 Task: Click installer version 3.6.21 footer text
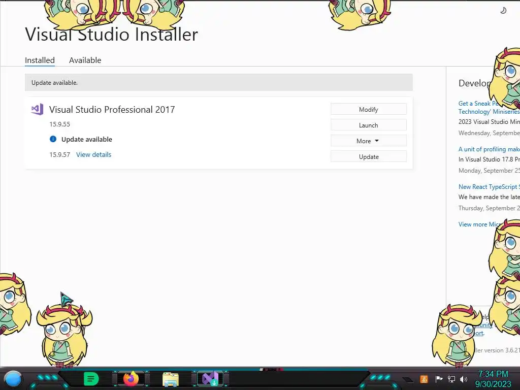(497, 350)
